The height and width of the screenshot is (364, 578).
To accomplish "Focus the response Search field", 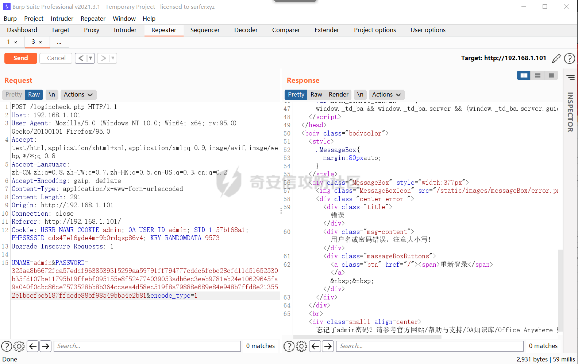I will click(430, 346).
